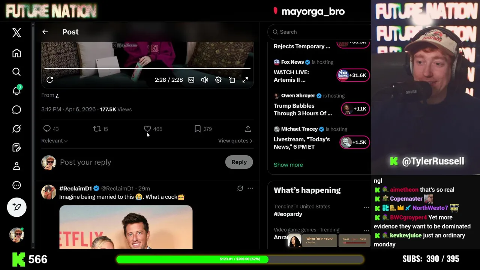480x270 pixels.
Task: Click Show more under live broadcasts
Action: click(288, 165)
